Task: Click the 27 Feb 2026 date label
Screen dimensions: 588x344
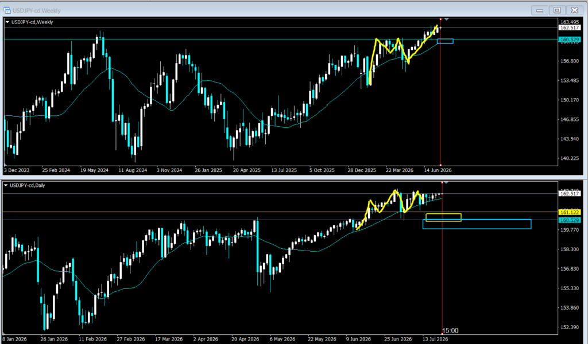Action: pyautogui.click(x=130, y=339)
